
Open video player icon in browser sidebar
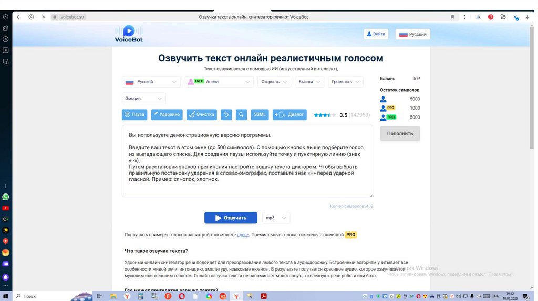pos(5,39)
